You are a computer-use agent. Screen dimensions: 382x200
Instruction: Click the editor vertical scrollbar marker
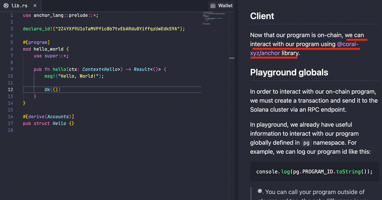tap(232, 58)
